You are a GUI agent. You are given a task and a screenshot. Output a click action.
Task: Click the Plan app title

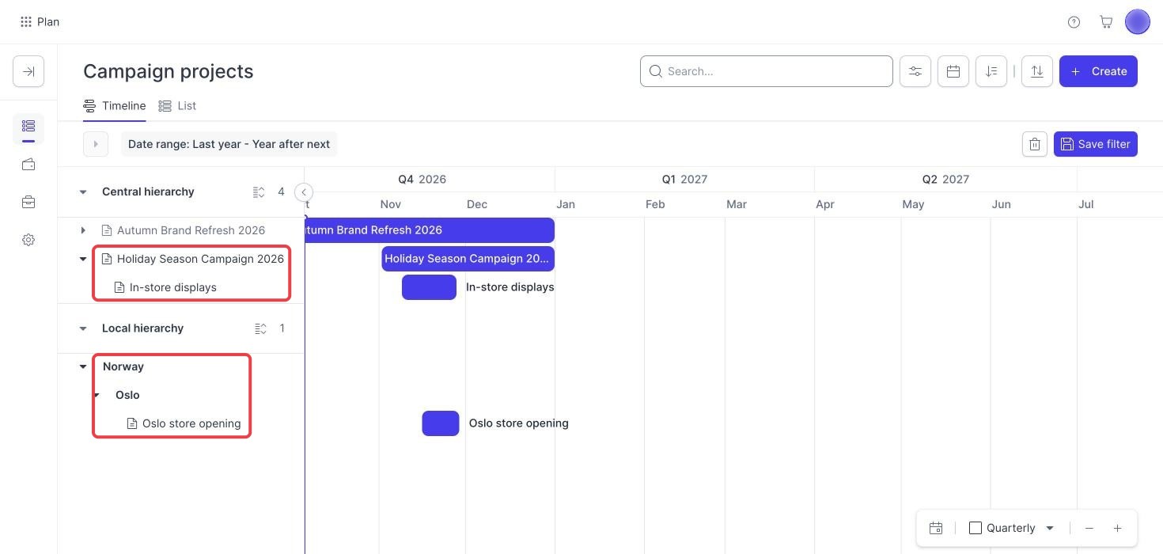48,22
